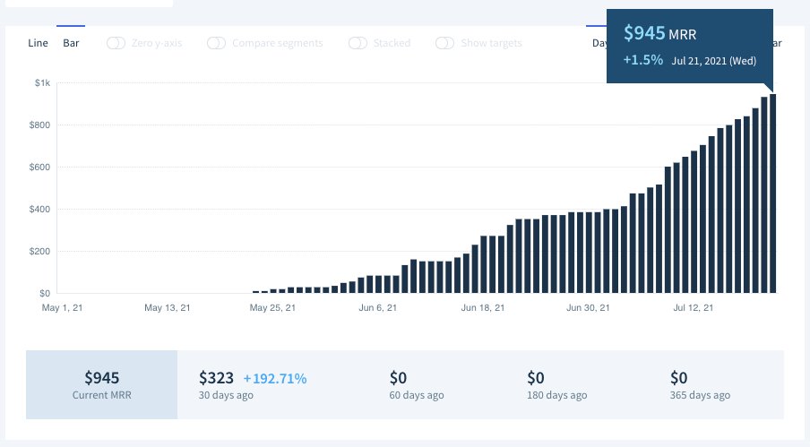Click the Jul 12, 21 axis label
Screen dimensions: 810x447
(x=693, y=307)
